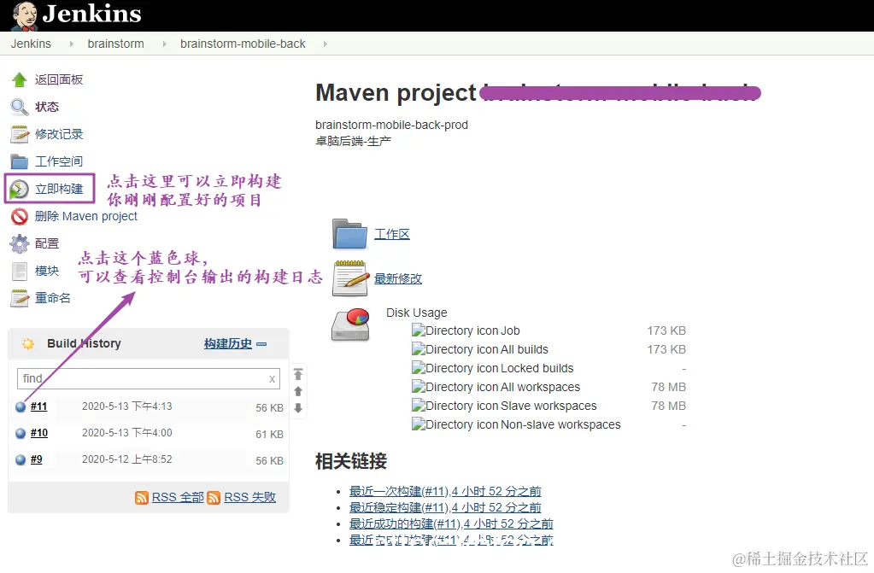
Task: Click build time 2020-5-13 下午4:13
Action: (127, 406)
